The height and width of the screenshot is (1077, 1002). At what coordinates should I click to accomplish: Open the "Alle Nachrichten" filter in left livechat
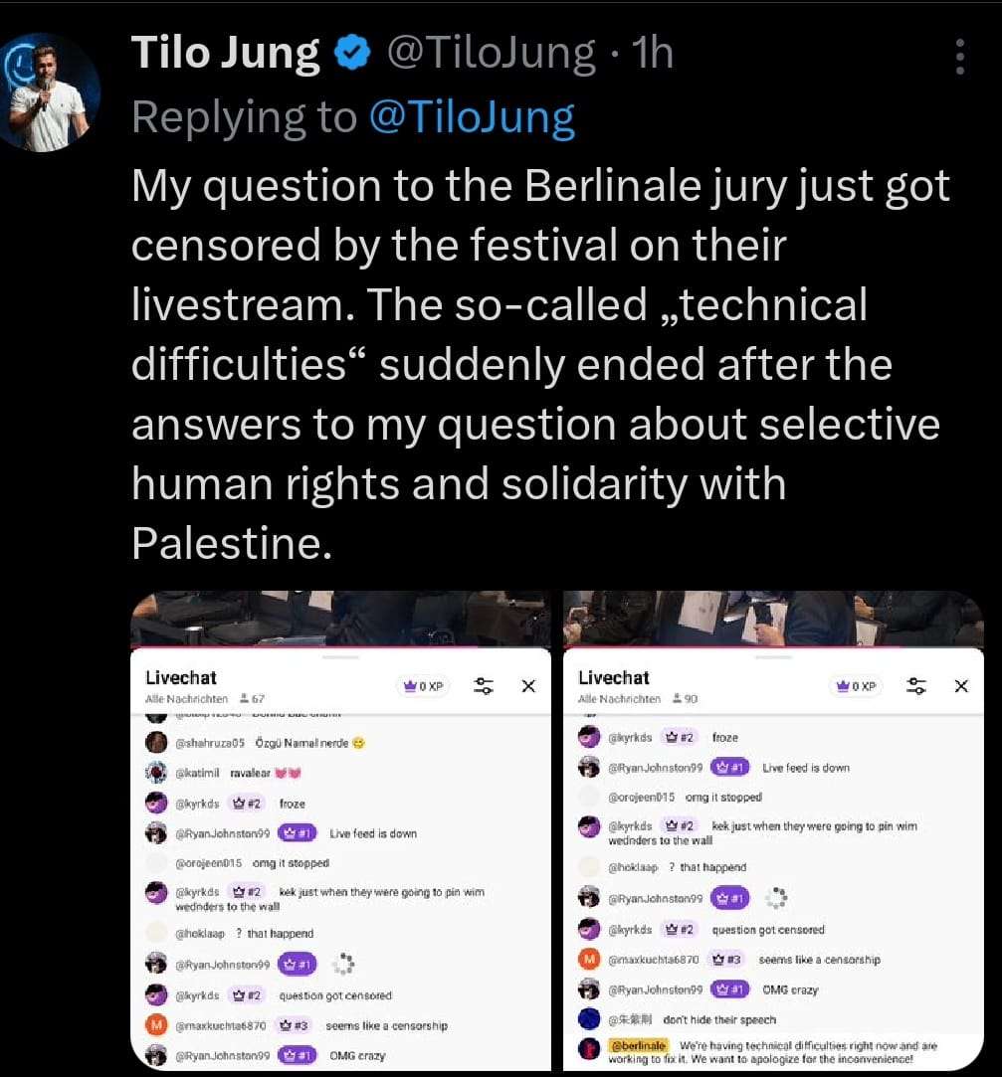tap(186, 699)
